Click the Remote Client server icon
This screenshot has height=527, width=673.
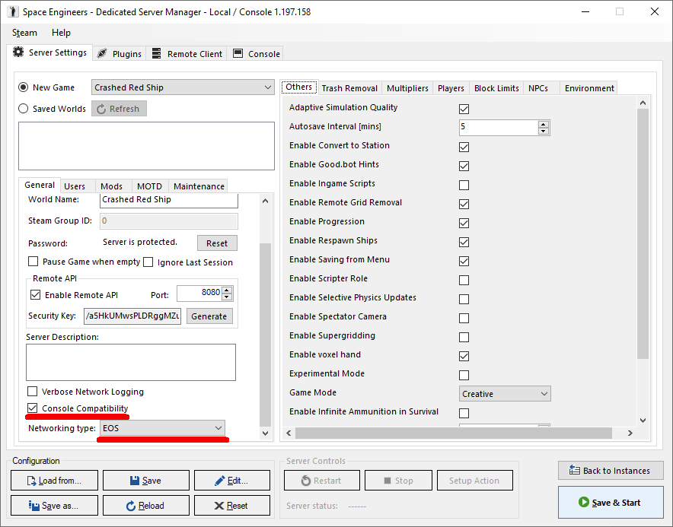click(x=157, y=53)
